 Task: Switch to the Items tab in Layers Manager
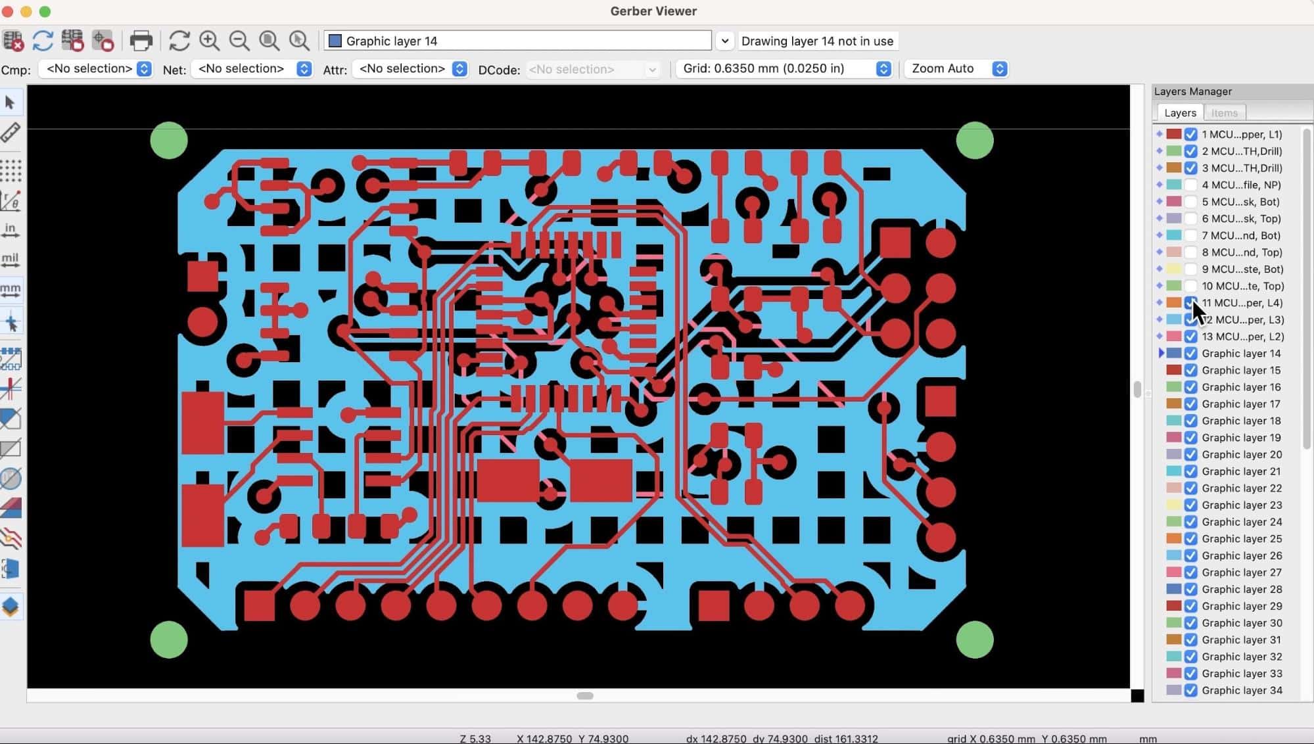pos(1224,112)
